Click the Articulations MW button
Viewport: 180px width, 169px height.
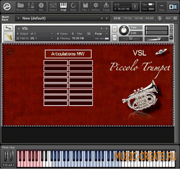[x=68, y=54]
